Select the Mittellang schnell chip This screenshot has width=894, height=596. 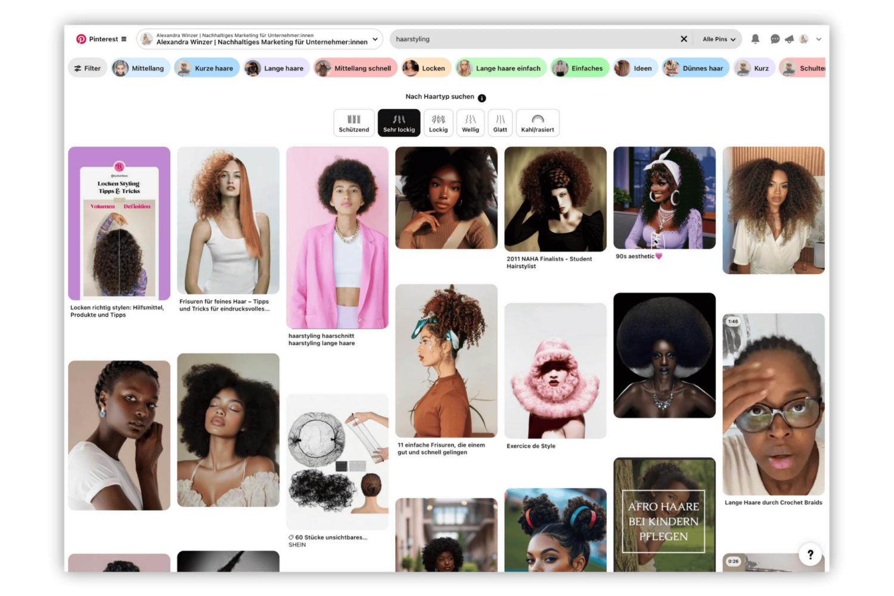click(x=356, y=69)
